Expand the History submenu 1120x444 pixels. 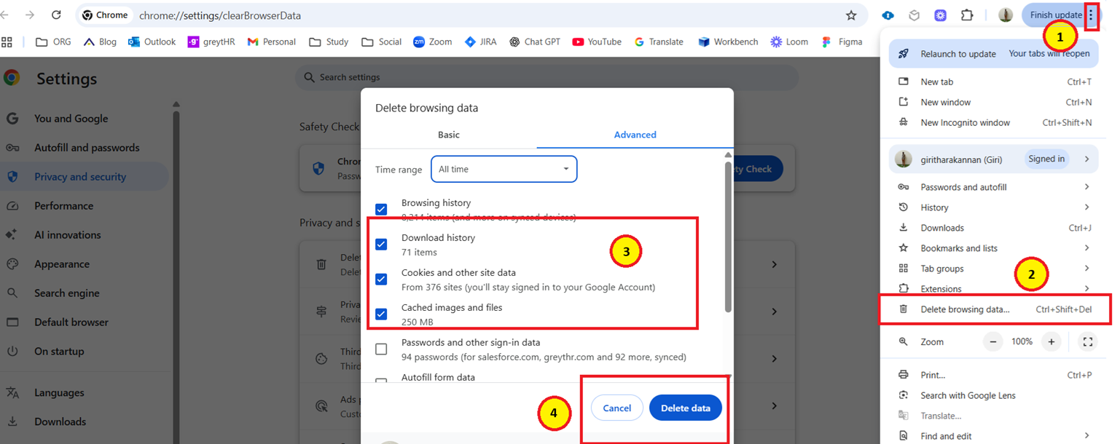(995, 207)
